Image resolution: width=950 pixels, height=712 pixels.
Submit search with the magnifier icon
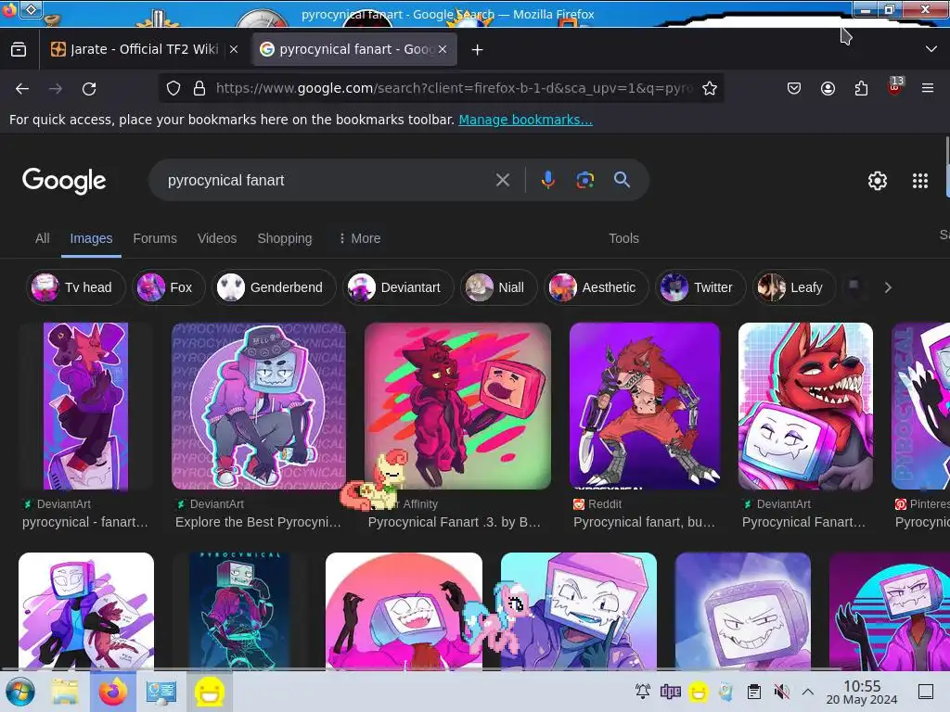point(622,180)
